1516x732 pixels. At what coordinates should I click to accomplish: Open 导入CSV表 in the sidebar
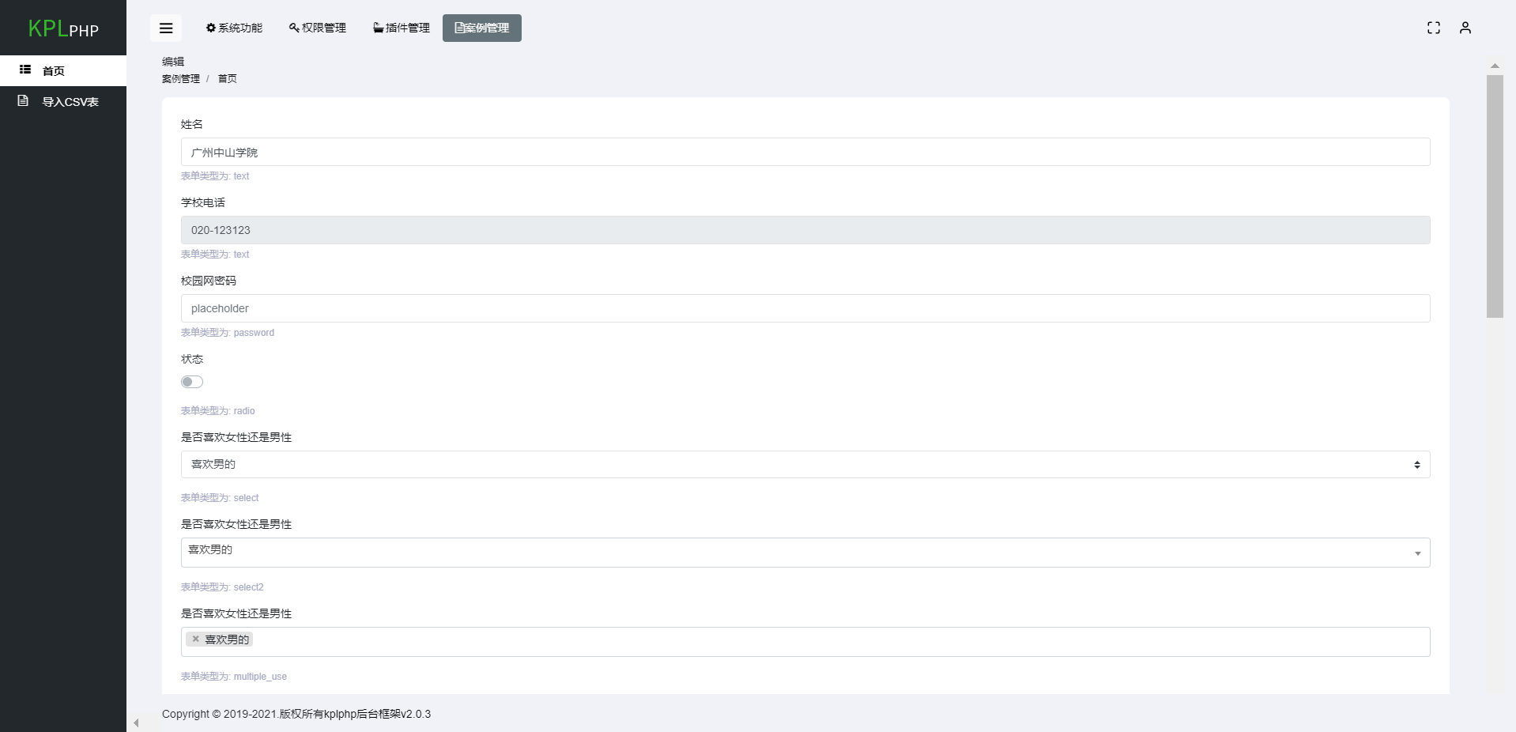pyautogui.click(x=63, y=101)
